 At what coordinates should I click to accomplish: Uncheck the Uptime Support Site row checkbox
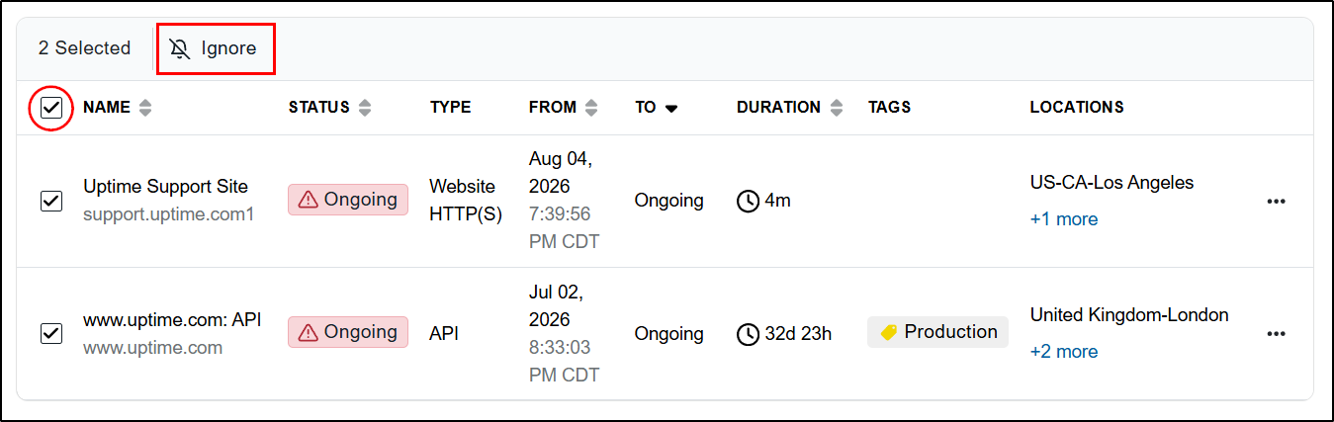coord(51,201)
